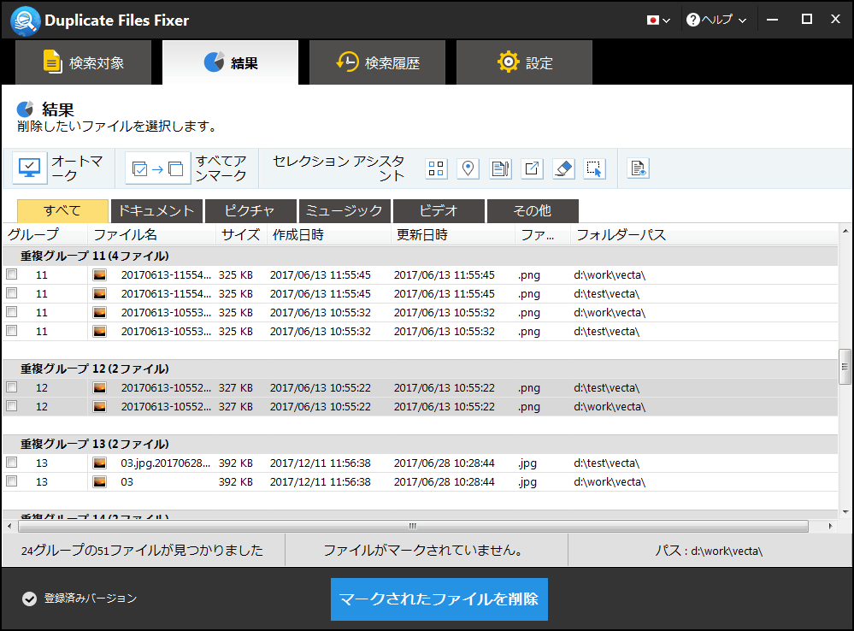Click the export arrow selection icon
Viewport: 854px width, 631px height.
[532, 168]
